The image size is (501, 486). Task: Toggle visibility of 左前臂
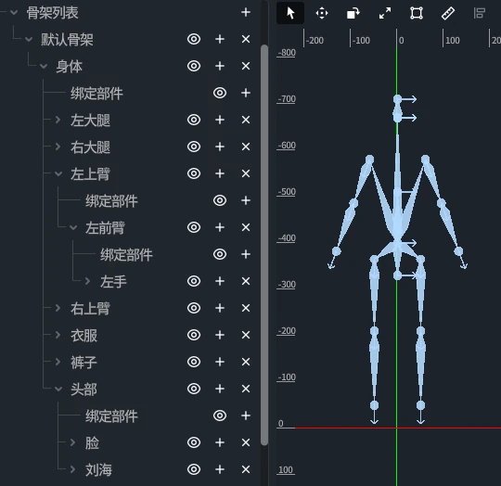tap(194, 227)
